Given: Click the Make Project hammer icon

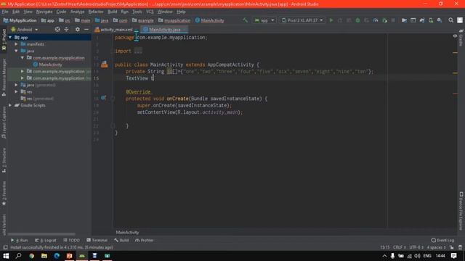Looking at the screenshot, I should (x=245, y=20).
